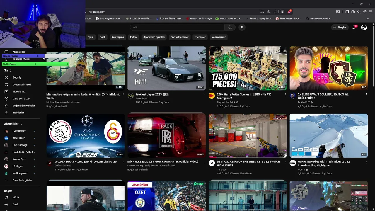Open Müzik under Keşfet

coord(20,198)
